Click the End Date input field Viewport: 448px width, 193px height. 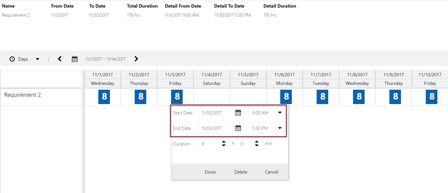[x=216, y=128]
